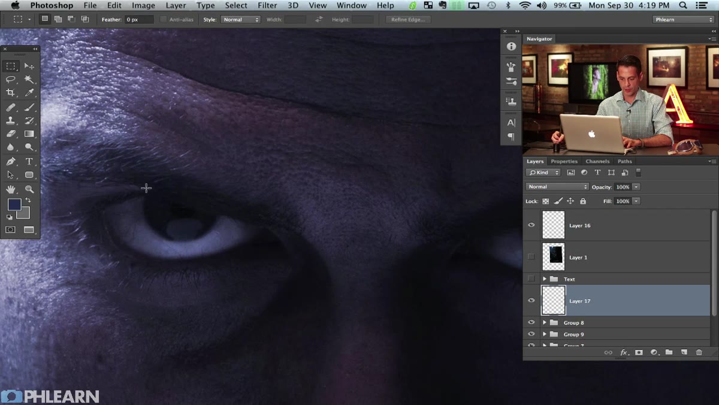Select the Eyedropper tool
The image size is (719, 405).
coord(29,93)
